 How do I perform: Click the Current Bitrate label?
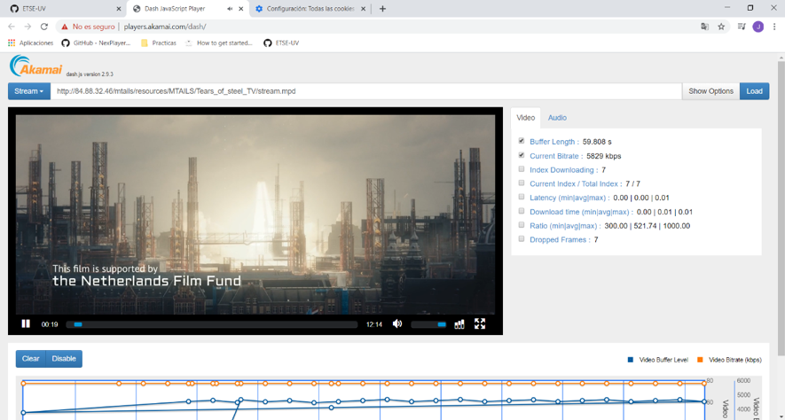[x=556, y=156]
